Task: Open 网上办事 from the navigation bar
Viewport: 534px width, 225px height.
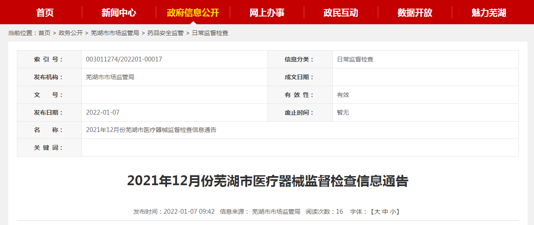Action: click(267, 13)
